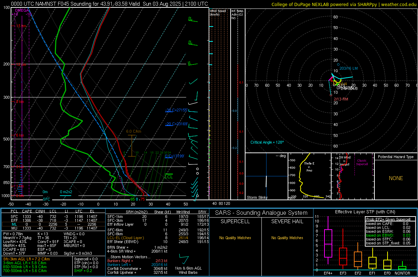Select the highlighted ML parcel row

(x=53, y=224)
